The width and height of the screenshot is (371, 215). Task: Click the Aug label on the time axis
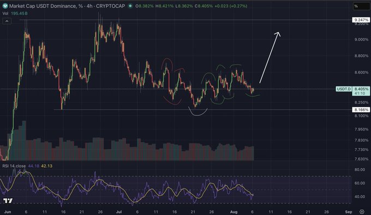click(x=234, y=212)
